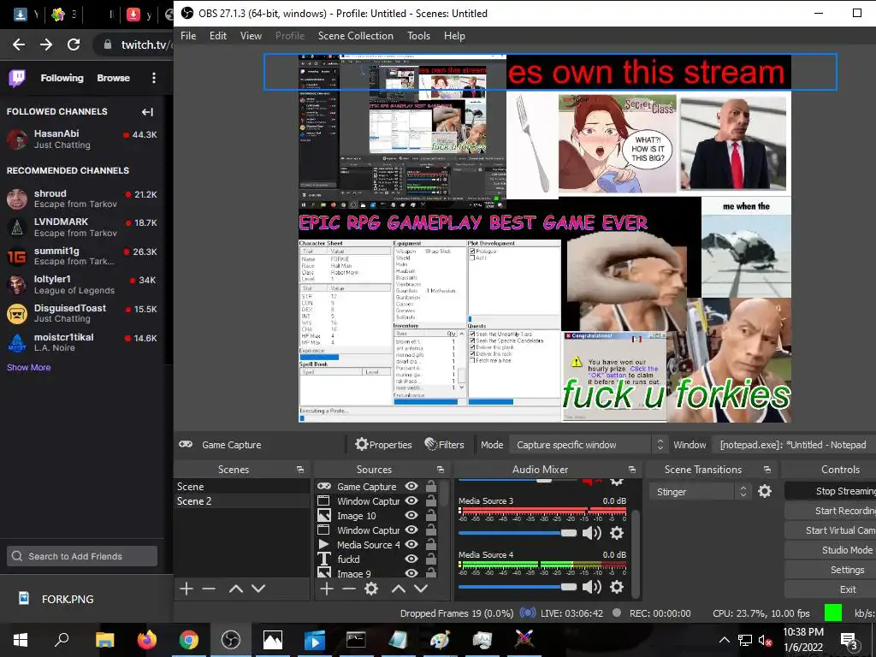The height and width of the screenshot is (657, 876).
Task: Click Show More recommended channels
Action: (x=28, y=367)
